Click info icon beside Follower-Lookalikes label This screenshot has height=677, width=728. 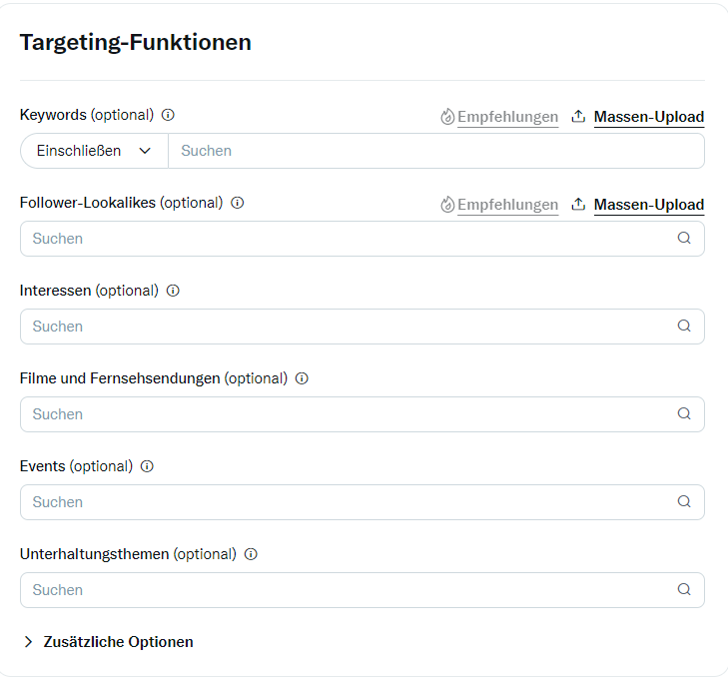pyautogui.click(x=238, y=203)
